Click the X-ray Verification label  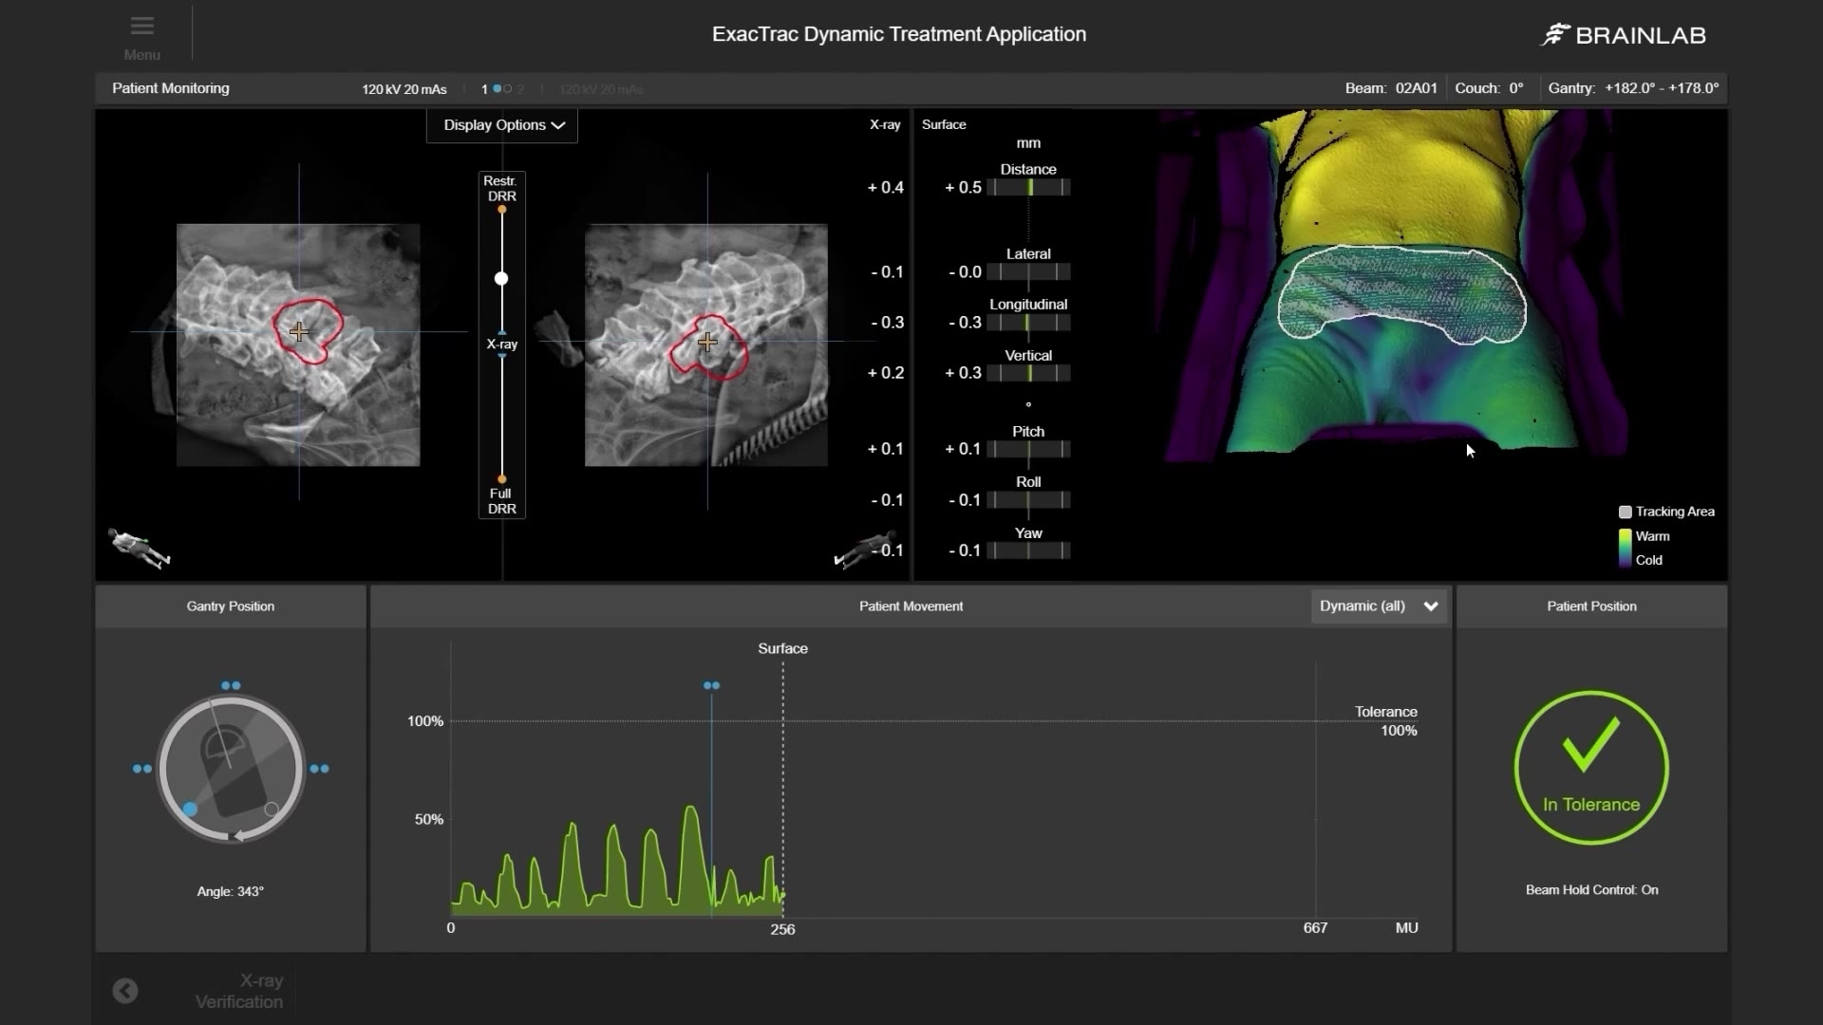click(239, 991)
